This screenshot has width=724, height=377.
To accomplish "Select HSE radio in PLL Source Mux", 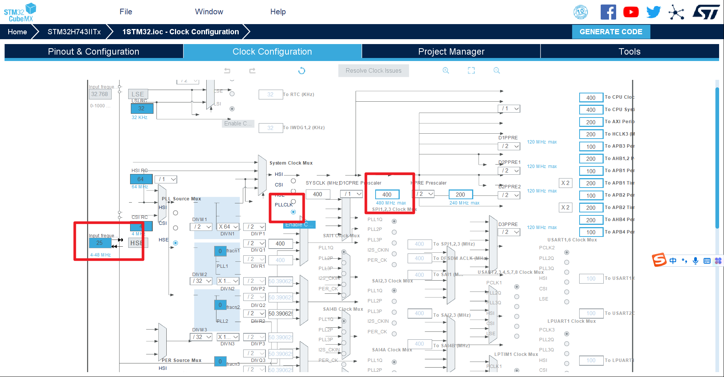I will coord(175,243).
